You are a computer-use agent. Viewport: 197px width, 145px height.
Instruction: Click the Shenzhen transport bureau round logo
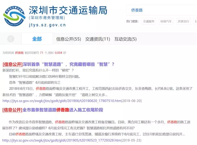[14, 16]
